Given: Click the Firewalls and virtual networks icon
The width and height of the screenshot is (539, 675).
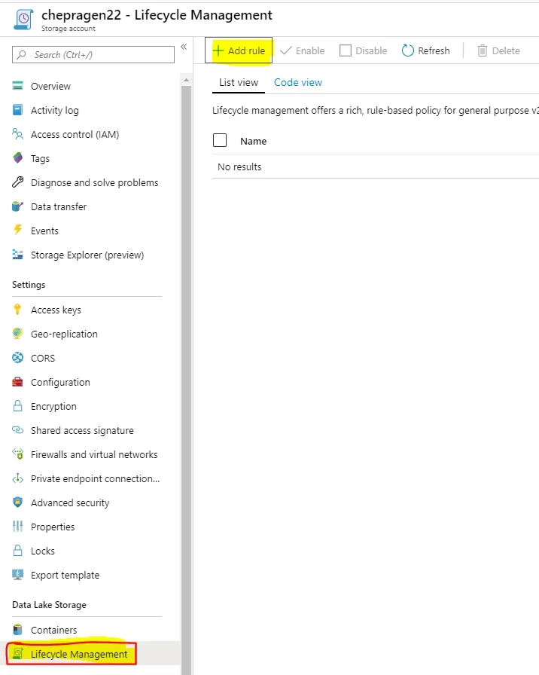Looking at the screenshot, I should 17,454.
